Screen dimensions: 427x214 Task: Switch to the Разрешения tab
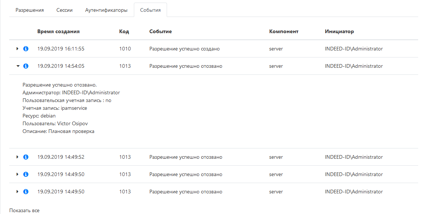click(x=29, y=10)
